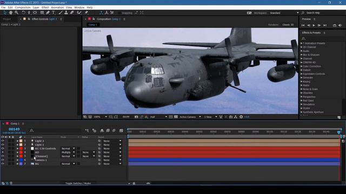Open blending mode dropdown for AO layer
The height and width of the screenshot is (194, 346).
pos(68,152)
